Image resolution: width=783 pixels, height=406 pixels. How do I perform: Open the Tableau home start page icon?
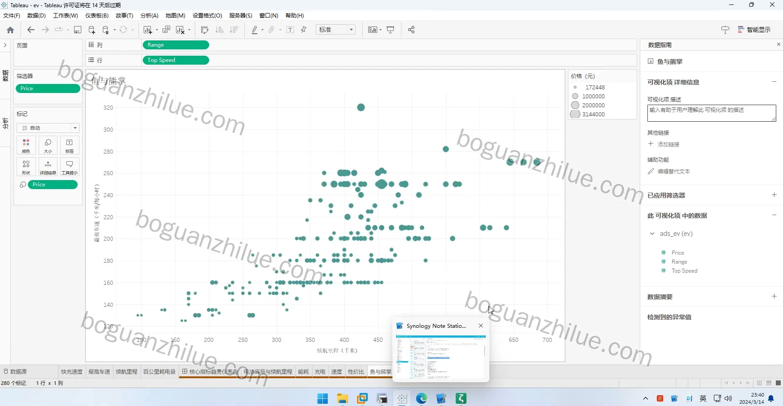[x=10, y=30]
